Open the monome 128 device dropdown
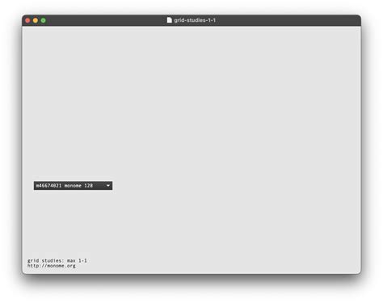383x303 pixels. click(73, 186)
